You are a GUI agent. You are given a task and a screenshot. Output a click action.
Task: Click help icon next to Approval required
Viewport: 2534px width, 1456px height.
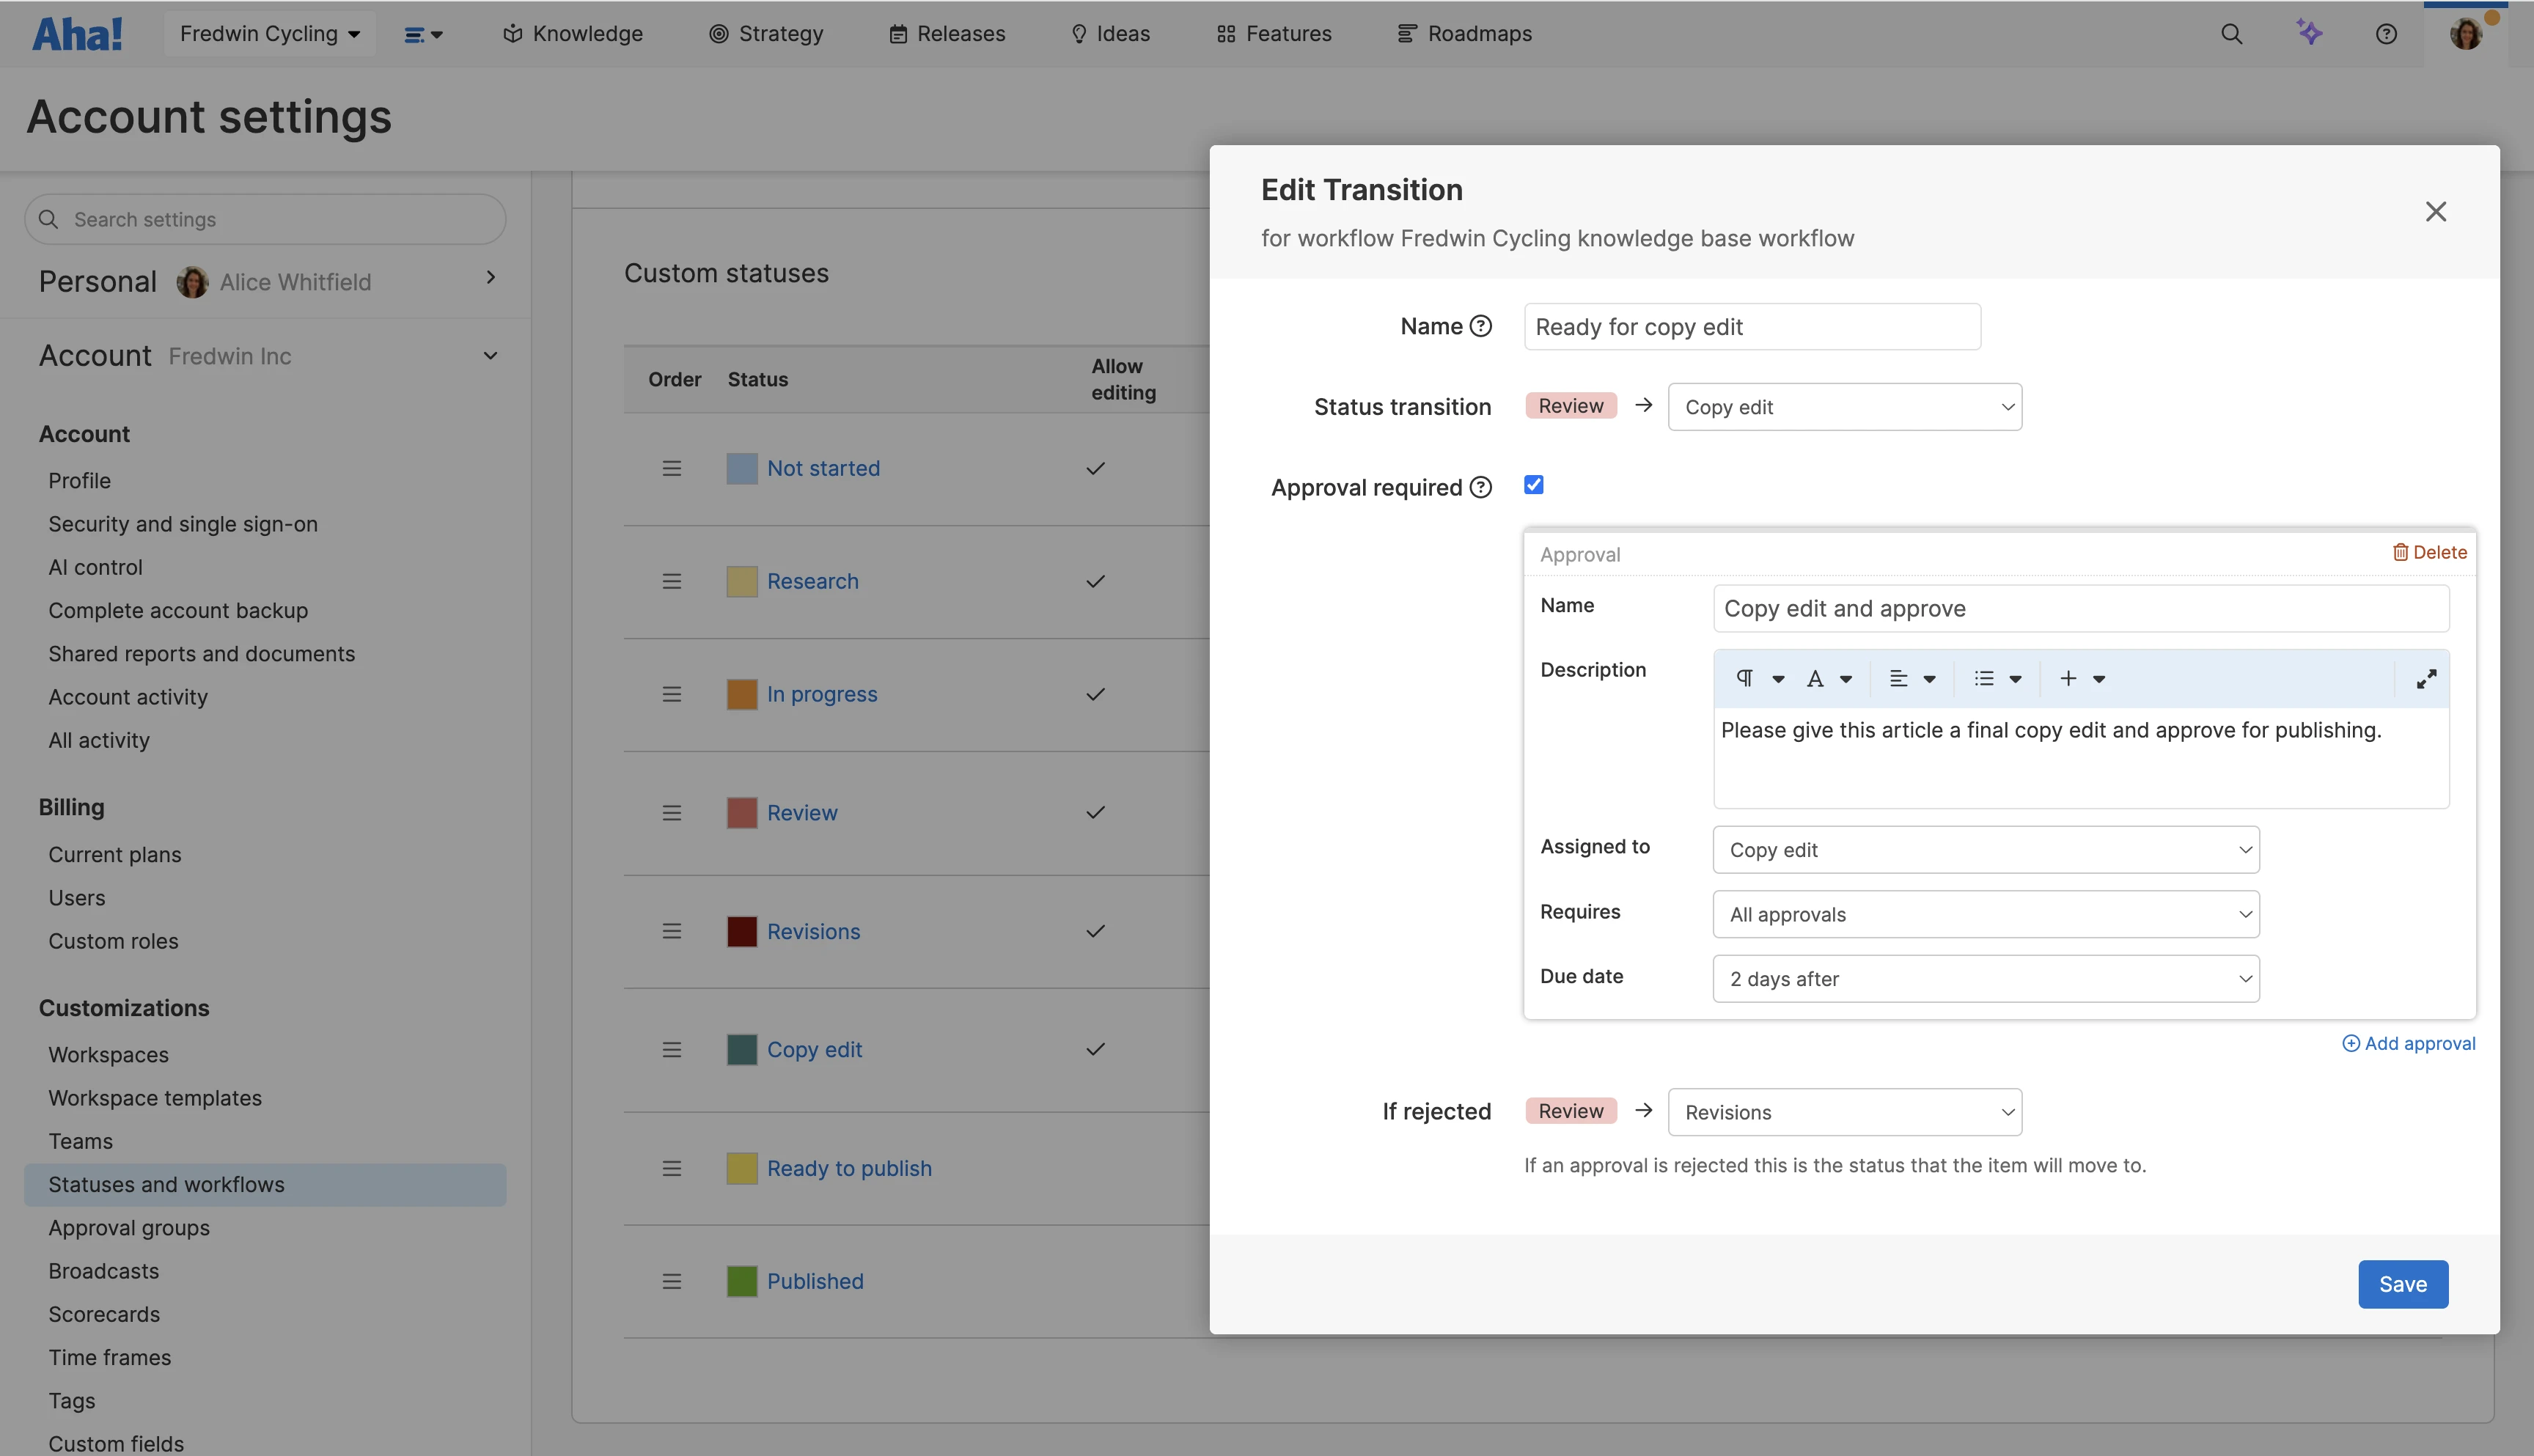click(x=1481, y=488)
